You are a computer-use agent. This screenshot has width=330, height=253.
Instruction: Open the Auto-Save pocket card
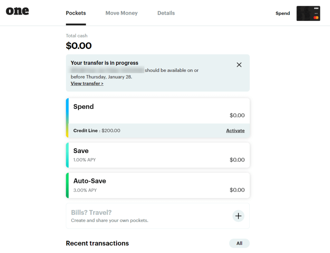(x=158, y=185)
